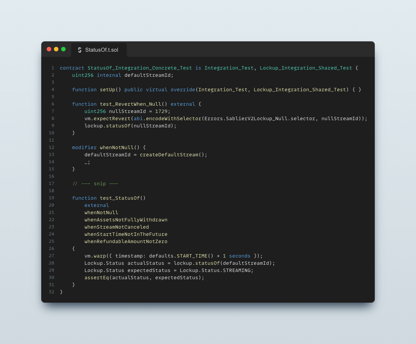Click the whenAssetsNotFullyWithdrawn modifier
416x344 pixels.
pos(126,220)
